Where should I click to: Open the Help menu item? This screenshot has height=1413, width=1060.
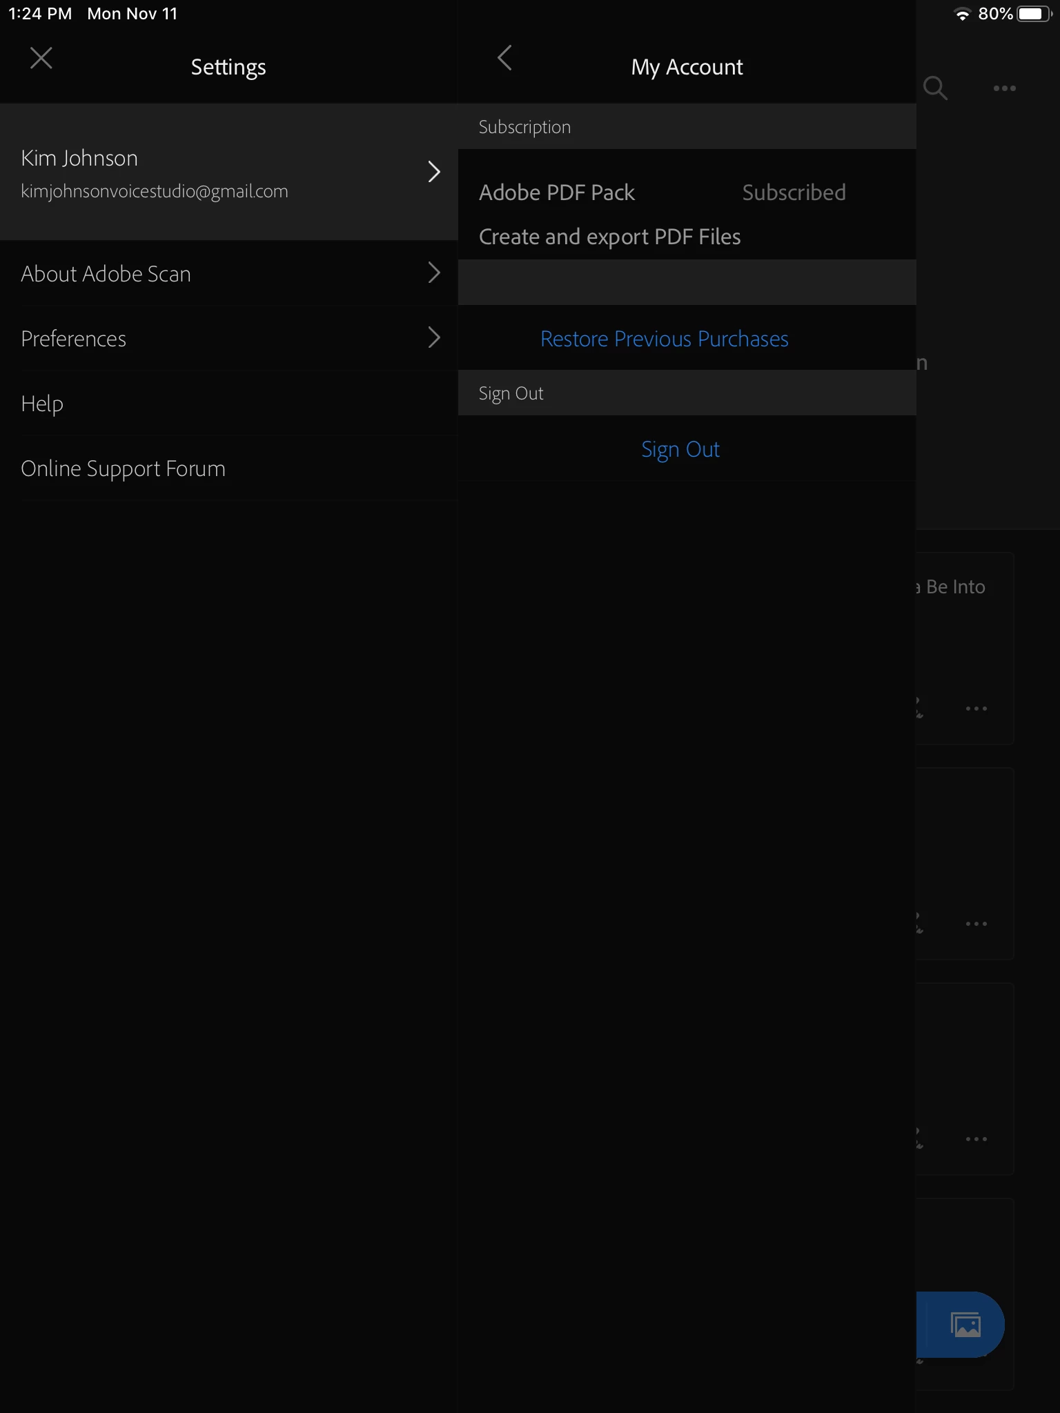click(x=229, y=403)
